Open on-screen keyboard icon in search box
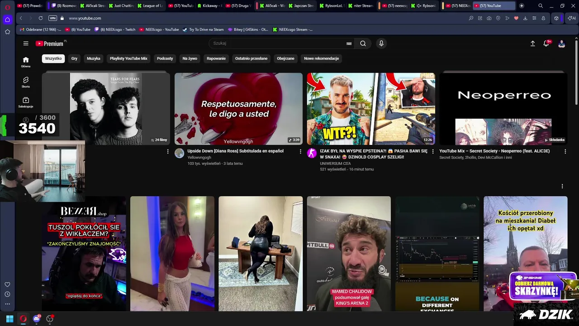The width and height of the screenshot is (579, 326). point(349,43)
